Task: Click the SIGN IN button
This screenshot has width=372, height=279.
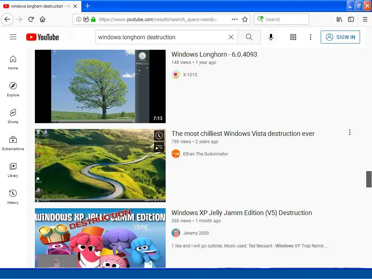Action: (340, 37)
